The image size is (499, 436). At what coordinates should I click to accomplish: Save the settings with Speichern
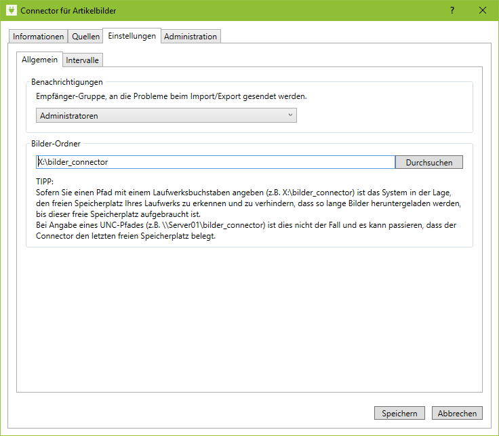pyautogui.click(x=399, y=413)
